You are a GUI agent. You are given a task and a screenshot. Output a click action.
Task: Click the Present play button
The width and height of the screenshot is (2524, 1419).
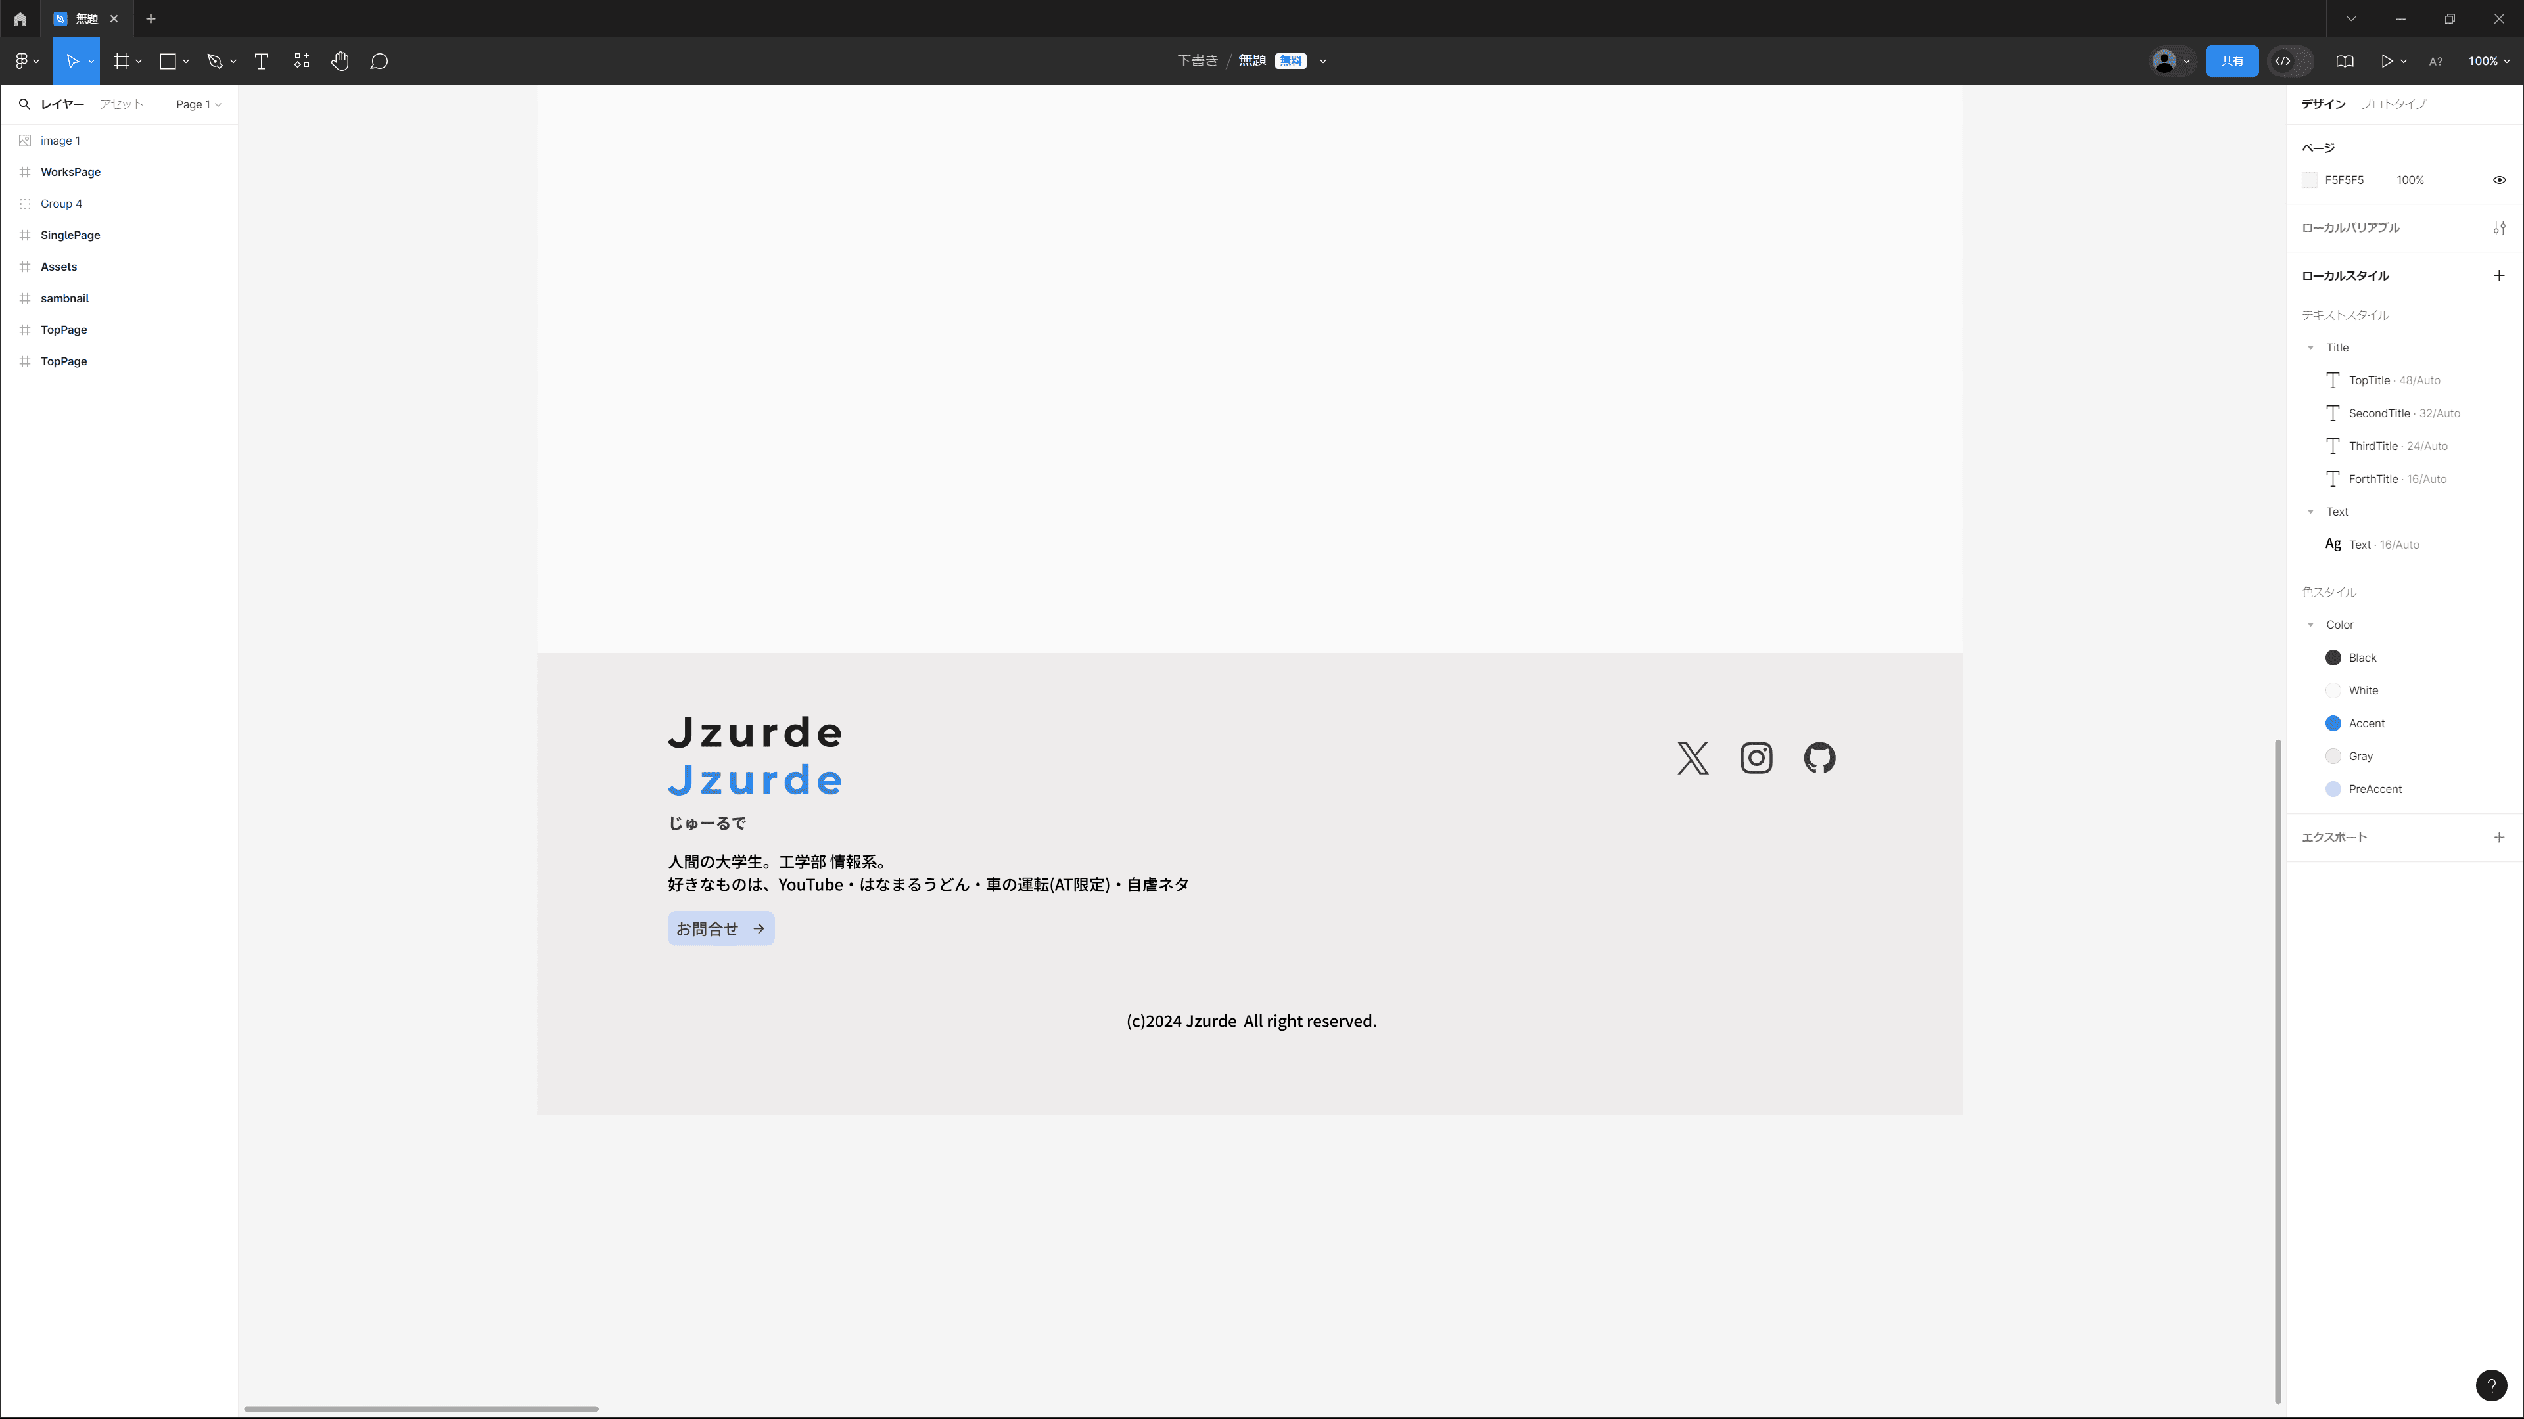(2386, 60)
